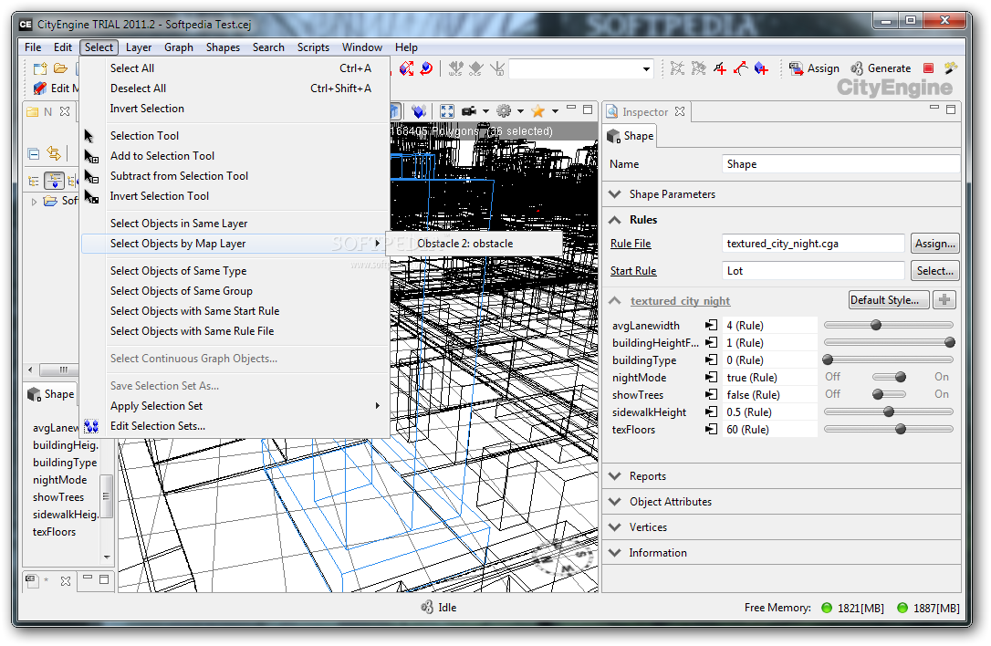Choose Obstacle 2: obstacle submenu entry
The image size is (991, 646).
tap(474, 244)
